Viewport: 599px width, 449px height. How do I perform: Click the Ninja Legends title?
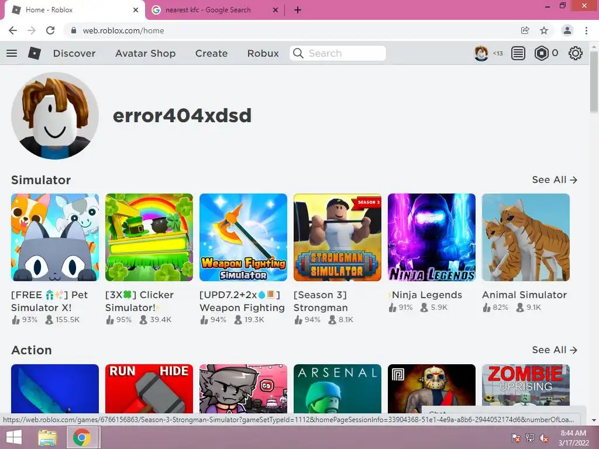[x=425, y=295]
